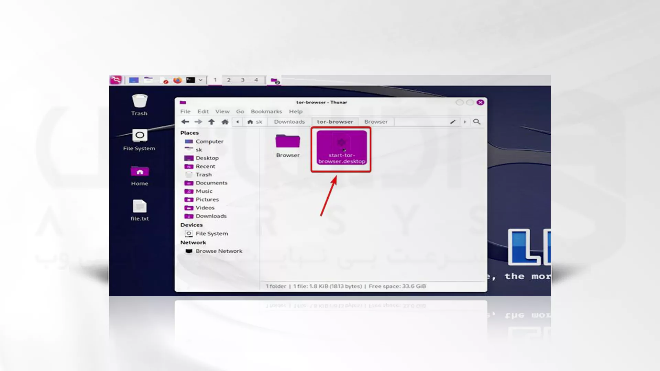Select Recent in Places sidebar

pyautogui.click(x=200, y=166)
